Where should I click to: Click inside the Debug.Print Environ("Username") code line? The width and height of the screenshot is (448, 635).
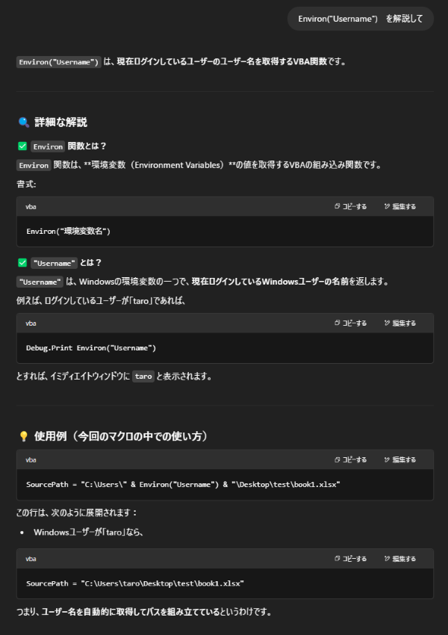91,348
